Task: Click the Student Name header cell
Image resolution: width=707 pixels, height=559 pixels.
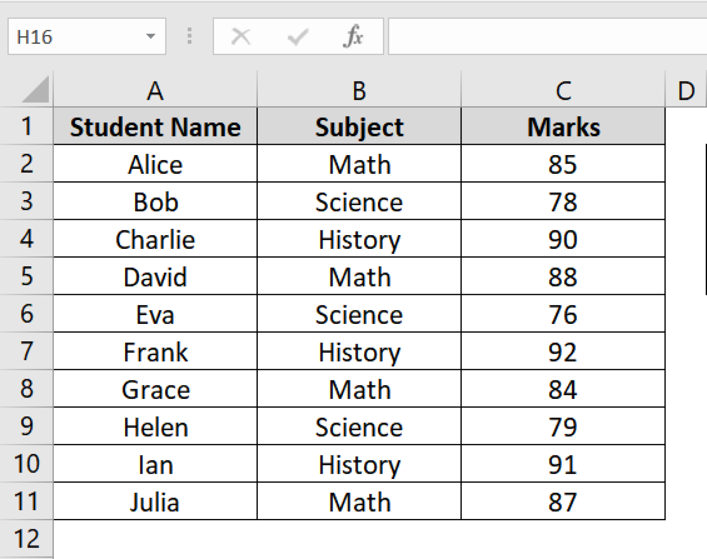Action: coord(155,127)
